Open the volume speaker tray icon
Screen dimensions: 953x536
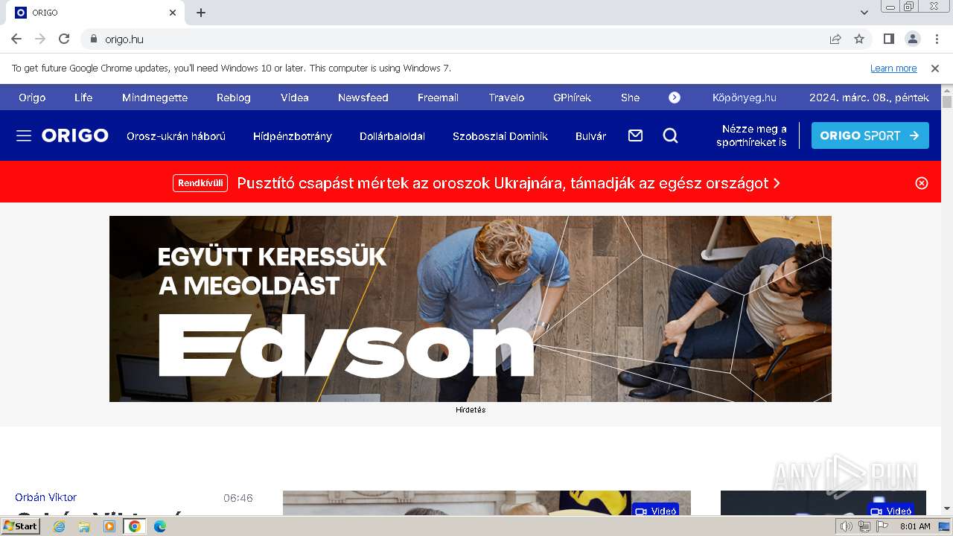[846, 526]
